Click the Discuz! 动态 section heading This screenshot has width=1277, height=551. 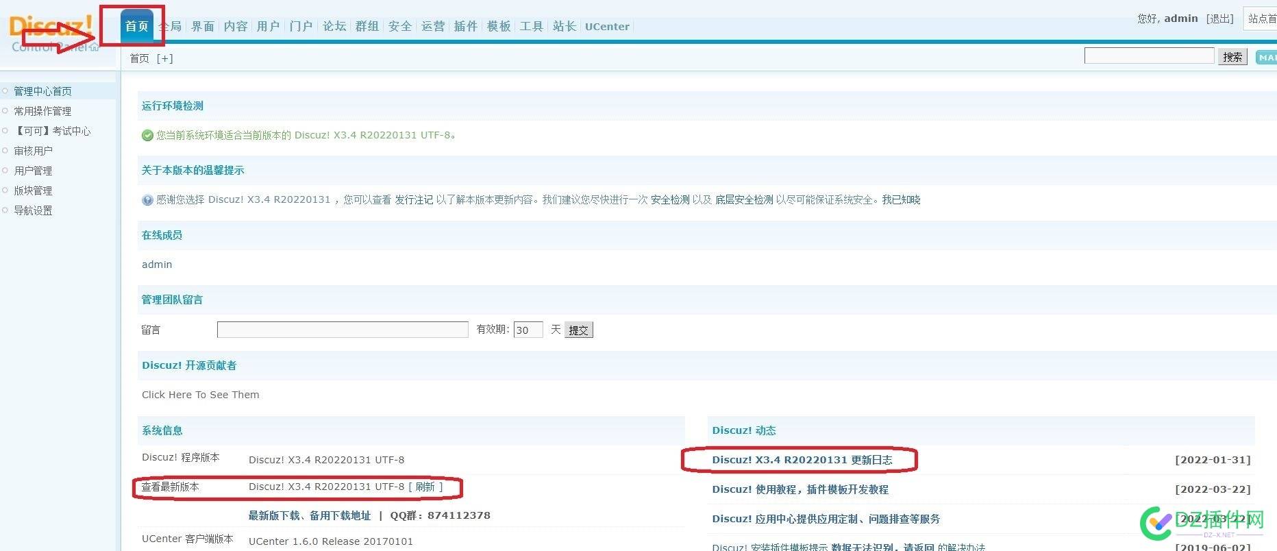(x=744, y=430)
